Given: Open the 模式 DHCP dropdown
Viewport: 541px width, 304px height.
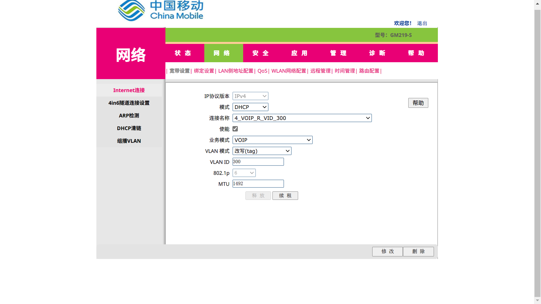Looking at the screenshot, I should (250, 107).
